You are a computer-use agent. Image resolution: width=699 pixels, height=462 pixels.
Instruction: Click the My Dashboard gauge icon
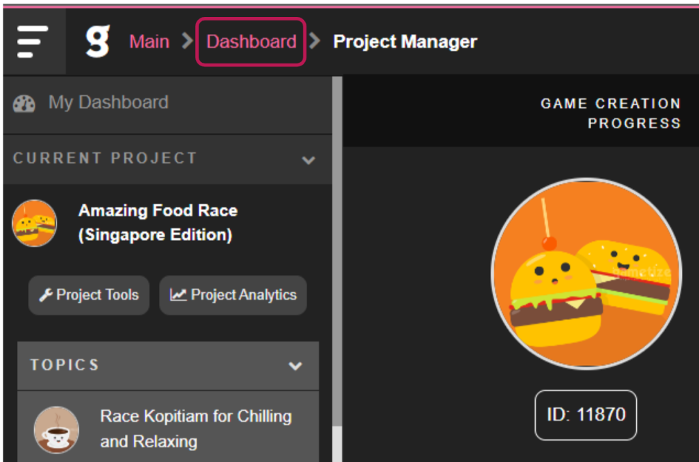tap(24, 103)
